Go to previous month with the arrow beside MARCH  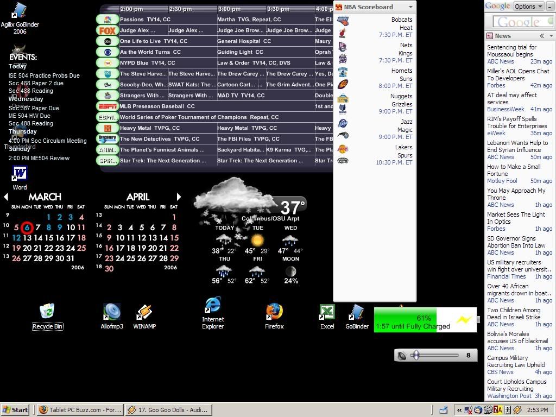(5, 197)
